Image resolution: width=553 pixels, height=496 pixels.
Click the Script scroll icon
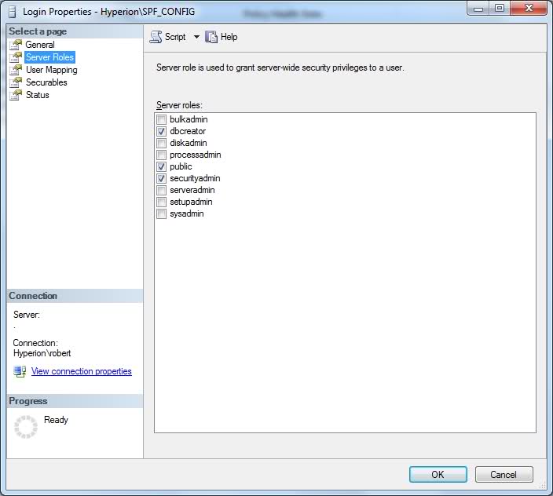point(156,37)
